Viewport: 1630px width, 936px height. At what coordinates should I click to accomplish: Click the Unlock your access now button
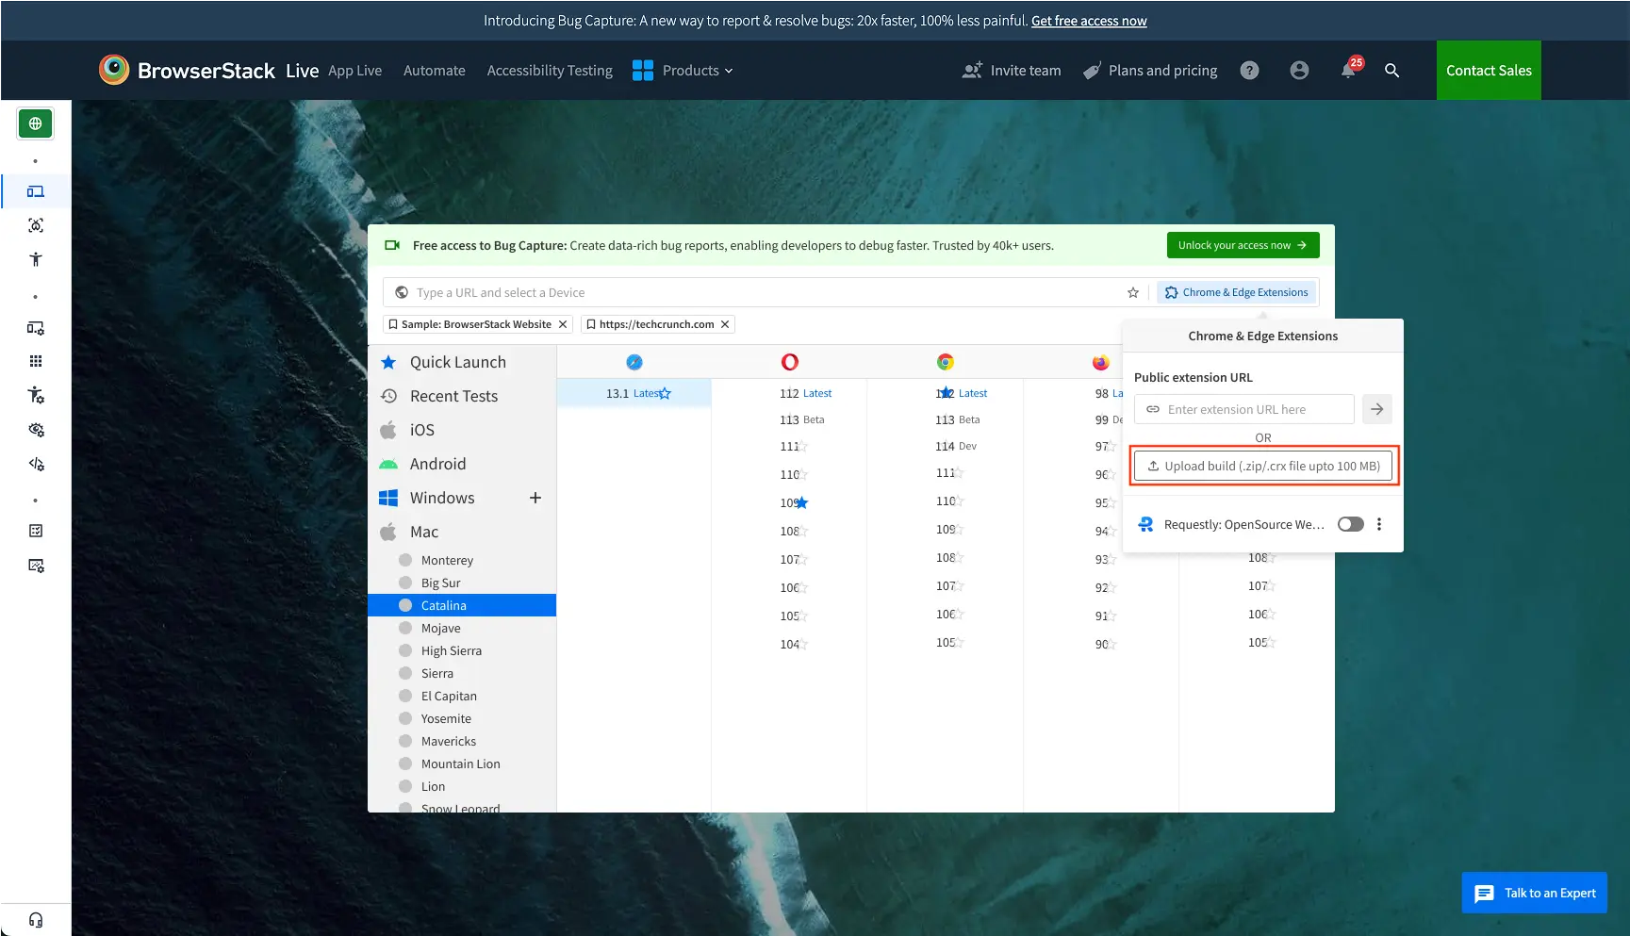point(1243,245)
